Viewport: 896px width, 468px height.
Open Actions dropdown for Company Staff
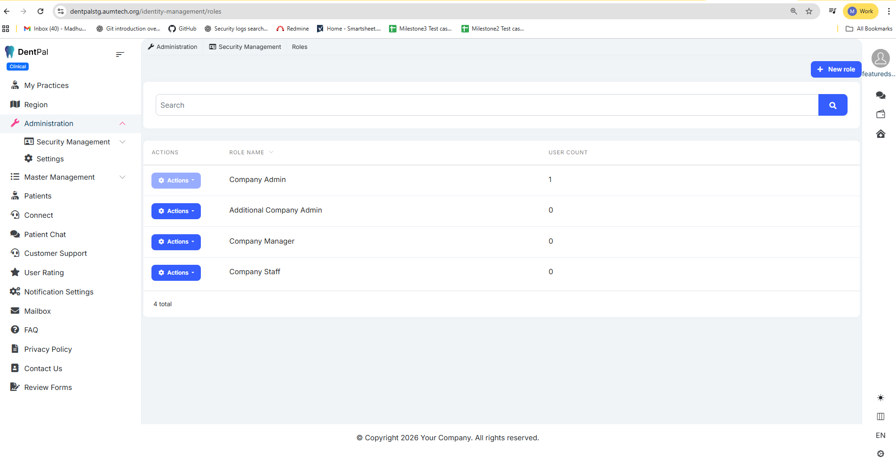coord(176,273)
